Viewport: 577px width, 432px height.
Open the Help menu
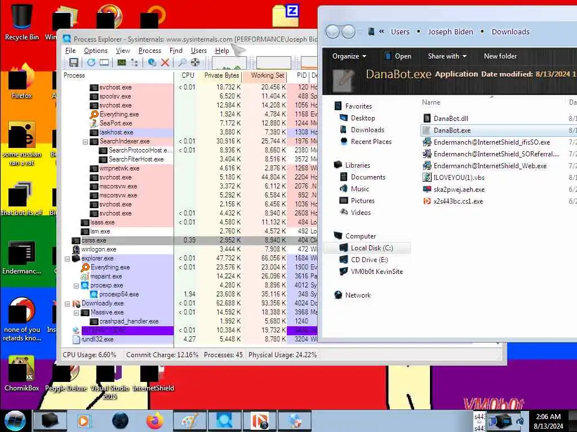(222, 51)
